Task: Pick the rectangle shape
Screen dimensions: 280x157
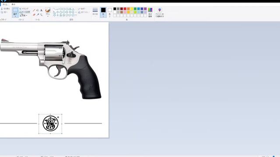Action: (x=64, y=9)
